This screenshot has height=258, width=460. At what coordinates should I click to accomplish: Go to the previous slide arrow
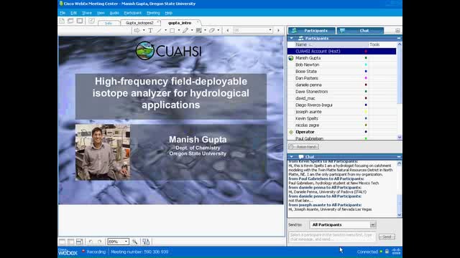pos(228,30)
